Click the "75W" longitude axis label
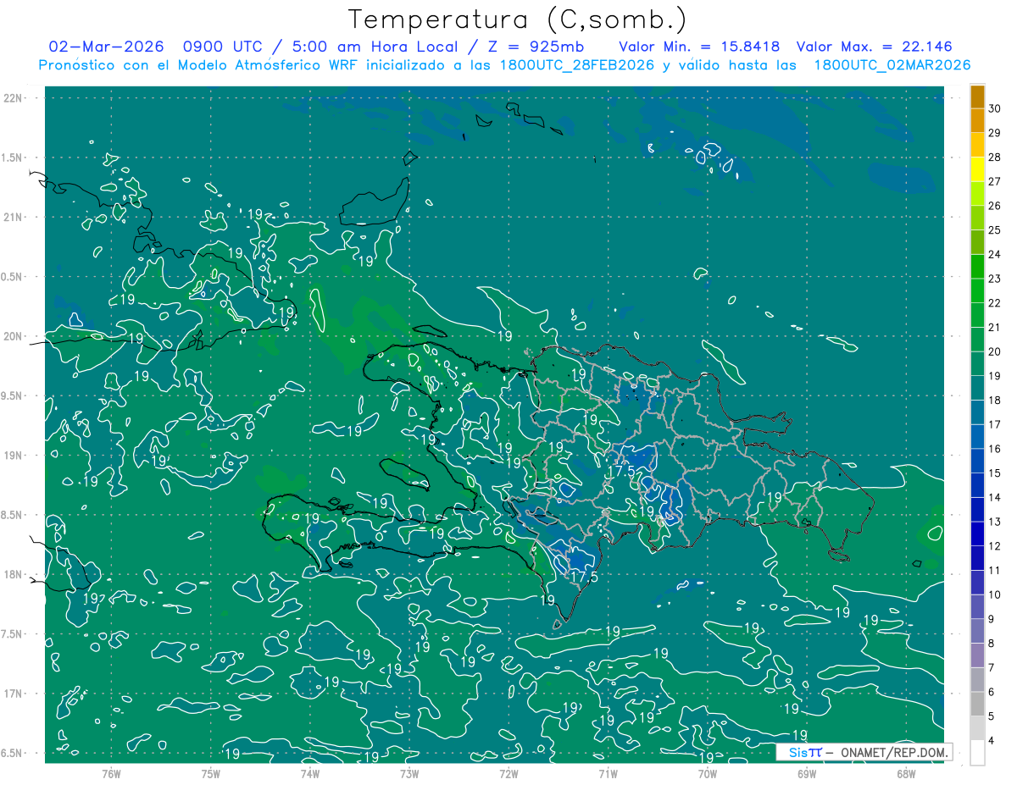This screenshot has height=785, width=1017. (211, 774)
